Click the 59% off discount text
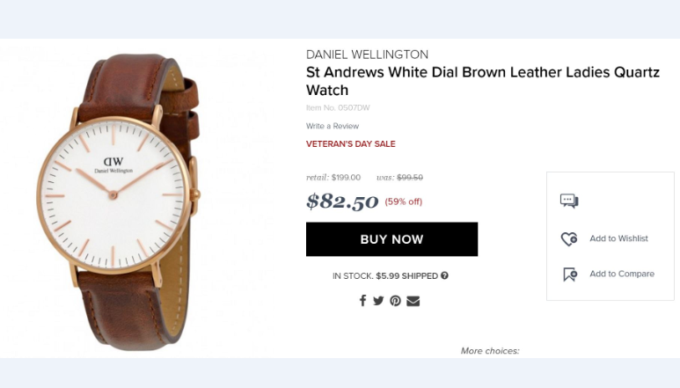680x388 pixels. 404,201
